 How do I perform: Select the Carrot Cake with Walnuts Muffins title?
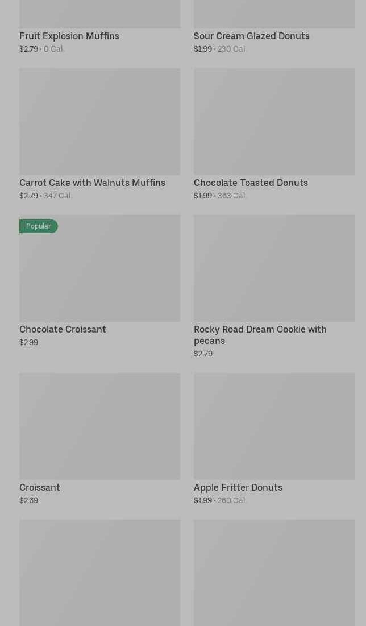point(92,183)
